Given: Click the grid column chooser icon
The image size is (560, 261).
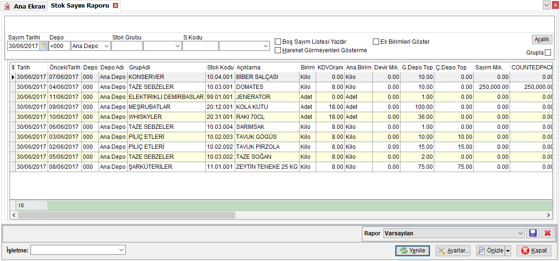Looking at the screenshot, I should [13, 68].
